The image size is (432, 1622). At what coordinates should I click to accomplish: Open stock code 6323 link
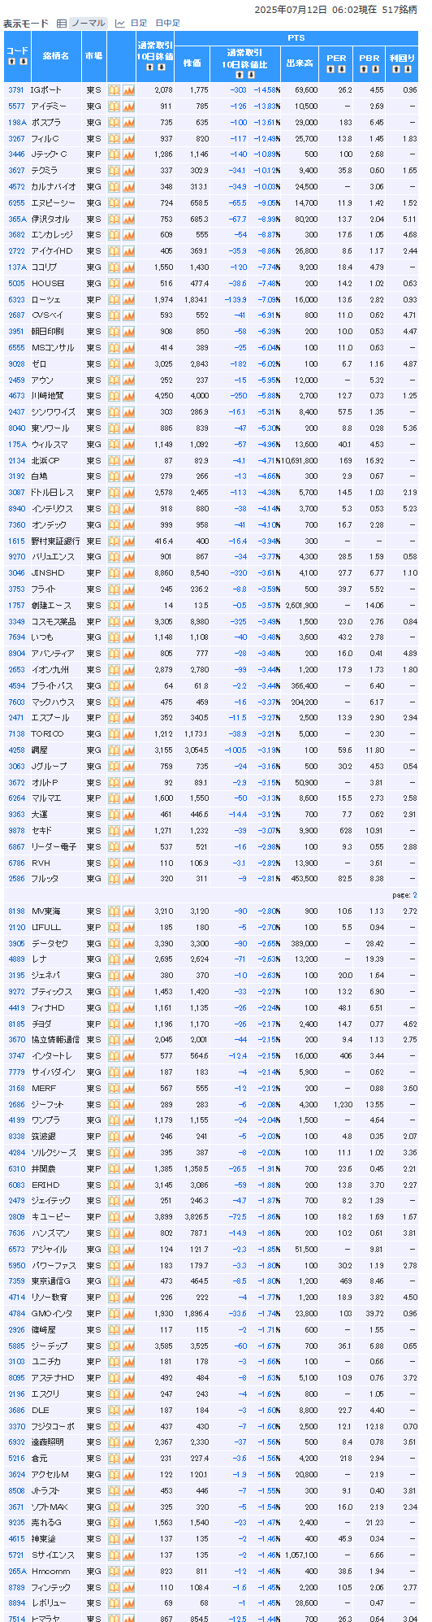click(16, 300)
